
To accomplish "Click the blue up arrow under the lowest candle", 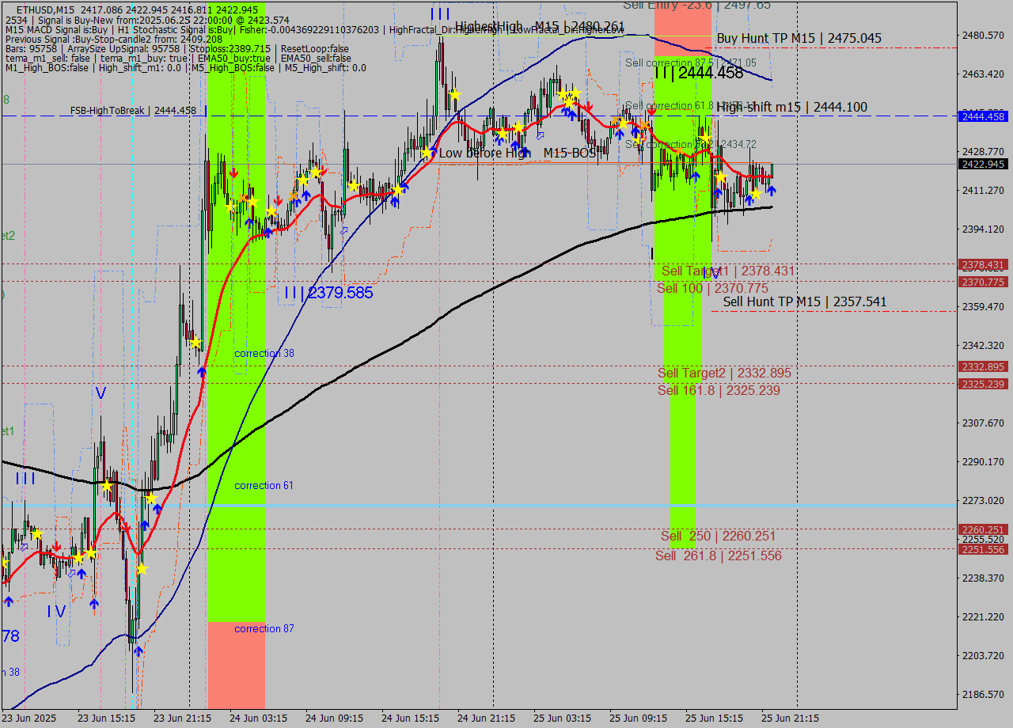I will [138, 651].
